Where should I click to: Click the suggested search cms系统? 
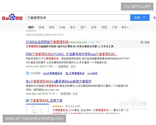tap(92, 73)
